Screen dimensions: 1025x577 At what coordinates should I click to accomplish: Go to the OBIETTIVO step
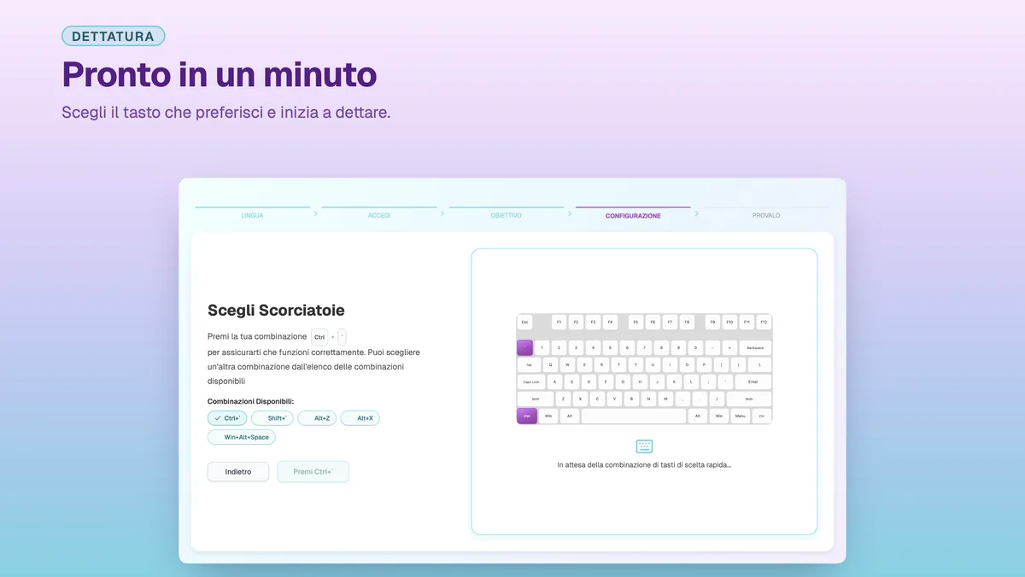click(x=506, y=214)
